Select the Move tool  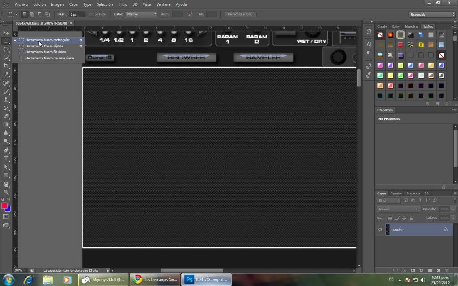[6, 32]
